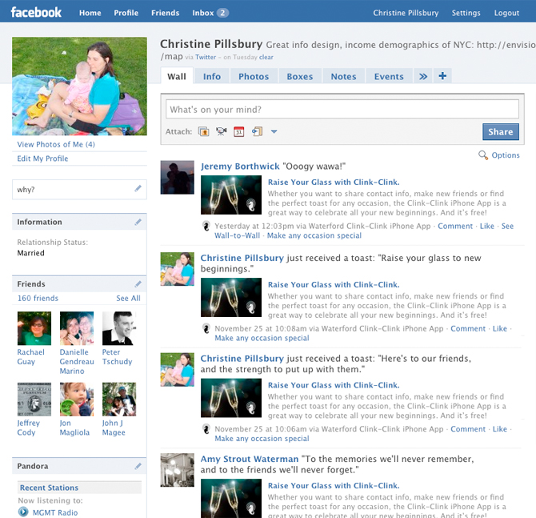This screenshot has width=536, height=518.
Task: Open the Notes tab
Action: pos(343,76)
